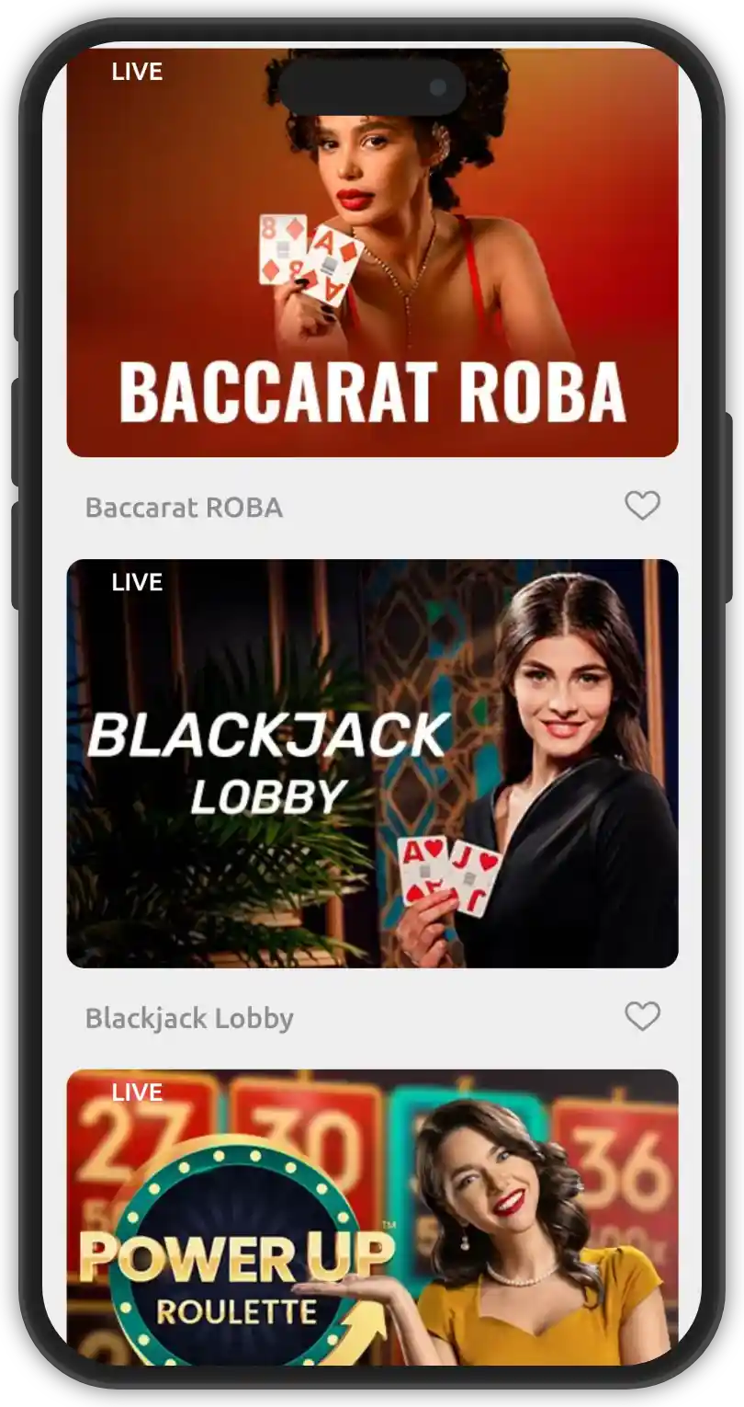Click the BLACKJACK LOBBY banner heading
The width and height of the screenshot is (744, 1407).
(269, 763)
